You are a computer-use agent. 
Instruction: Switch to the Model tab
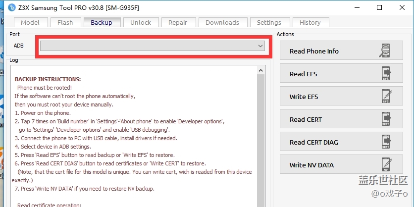coord(30,22)
